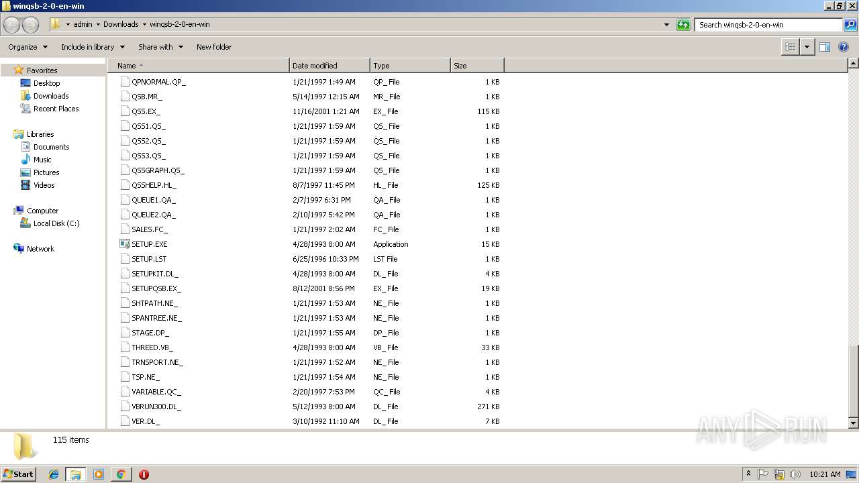Viewport: 859px width, 483px height.
Task: Click admin in the address breadcrumb
Action: (x=83, y=25)
